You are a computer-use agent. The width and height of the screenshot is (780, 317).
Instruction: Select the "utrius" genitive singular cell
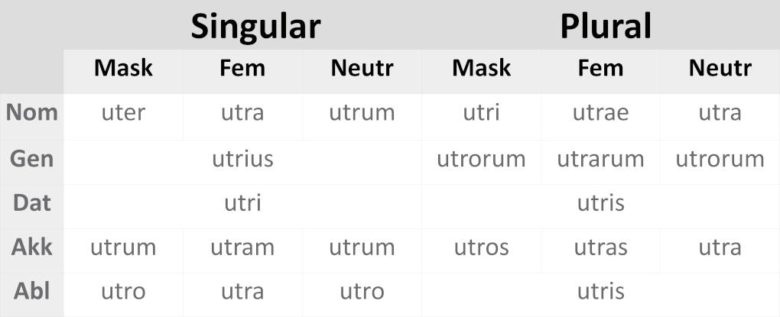pyautogui.click(x=242, y=159)
